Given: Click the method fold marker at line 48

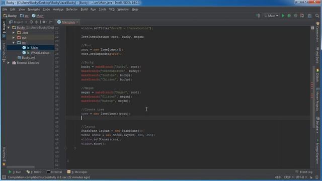Looking at the screenshot, I should coord(66,148).
